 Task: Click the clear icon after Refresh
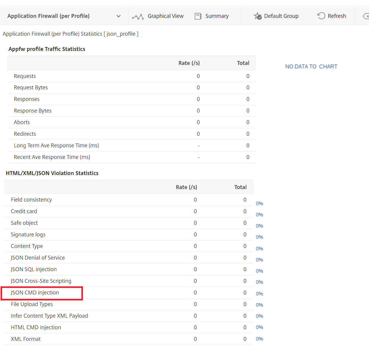[x=366, y=16]
